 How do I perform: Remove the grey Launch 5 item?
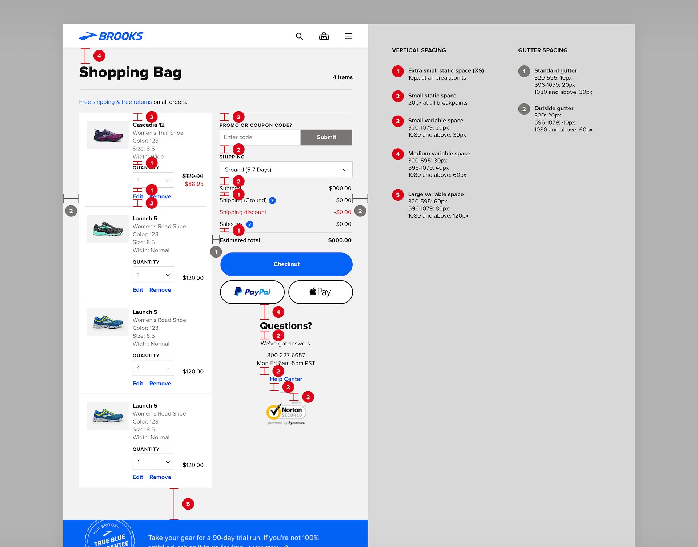point(160,290)
